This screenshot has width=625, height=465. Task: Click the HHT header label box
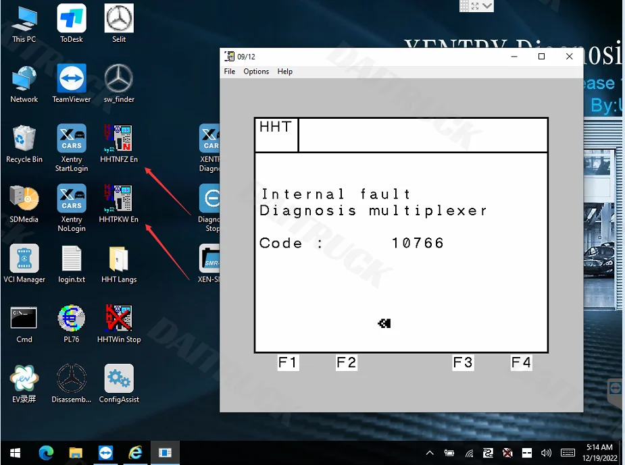point(276,134)
